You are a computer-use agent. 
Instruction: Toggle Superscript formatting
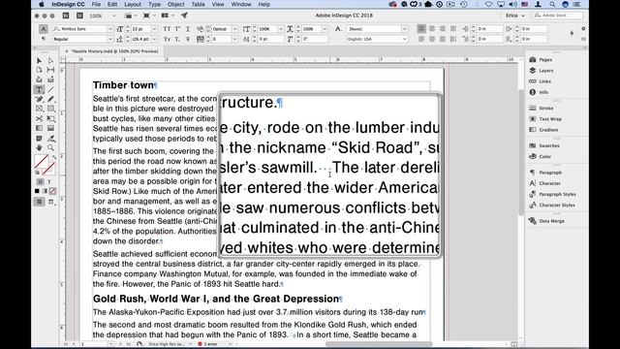click(x=177, y=29)
